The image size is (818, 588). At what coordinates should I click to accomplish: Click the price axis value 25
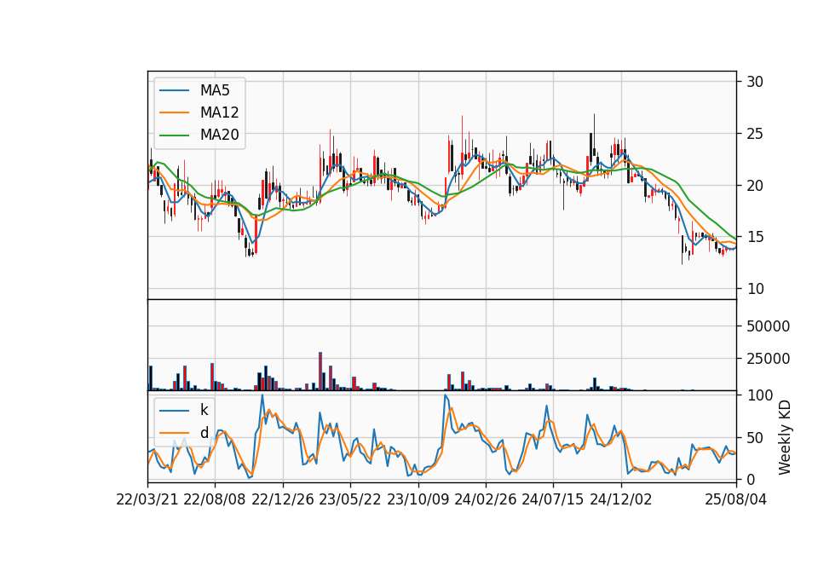(755, 134)
